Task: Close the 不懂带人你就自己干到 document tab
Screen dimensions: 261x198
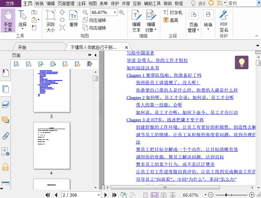Action: [126, 48]
